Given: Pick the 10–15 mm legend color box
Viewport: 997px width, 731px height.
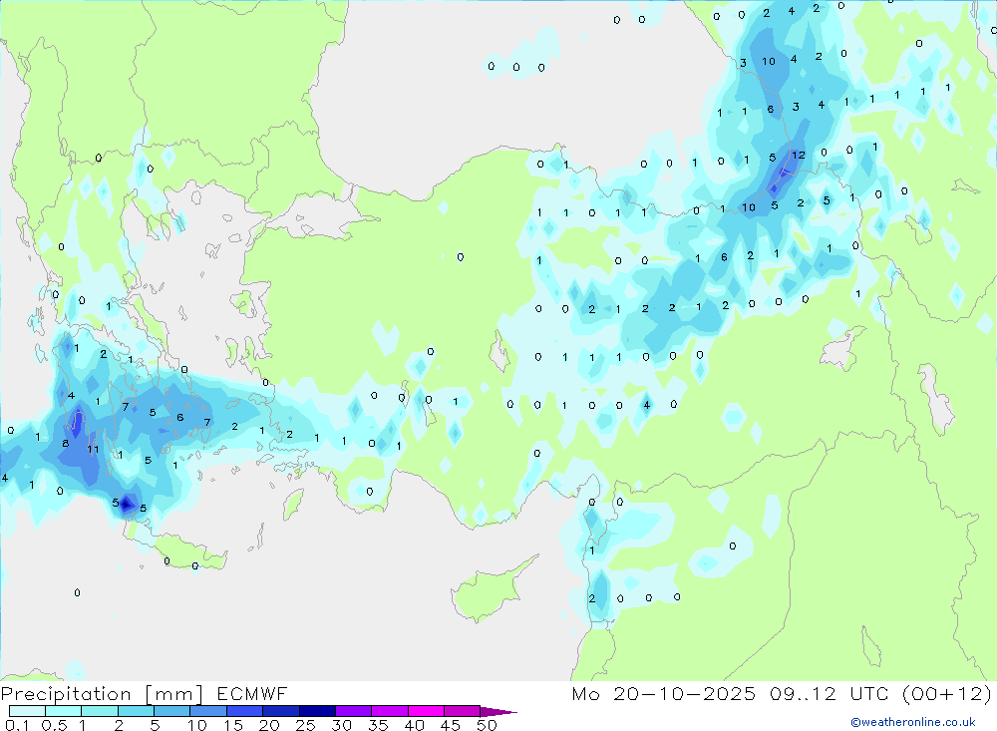Looking at the screenshot, I should pos(208,711).
